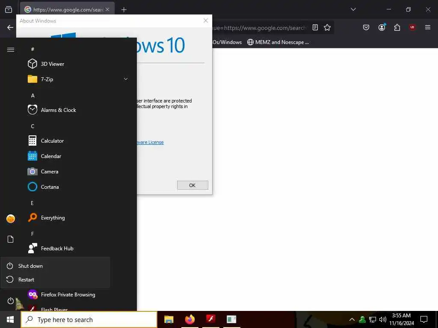Bookmark this page with star

[x=327, y=27]
